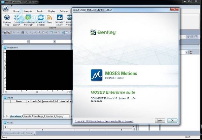Click the first Save disk icon in toolbar
Viewport: 202px width, 140px height.
5,32
